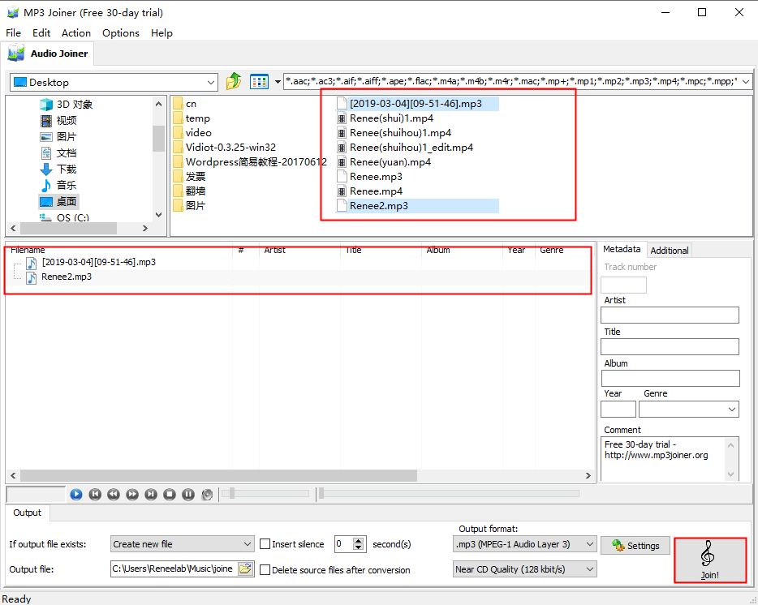Viewport: 758px width, 605px height.
Task: Switch to the Additional tab
Action: [669, 251]
